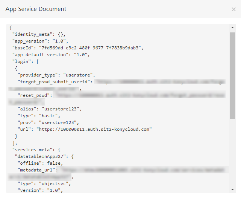Click the auth.sit2-konycloud.com URL value
Screen dimensions: 241x202
(94, 129)
